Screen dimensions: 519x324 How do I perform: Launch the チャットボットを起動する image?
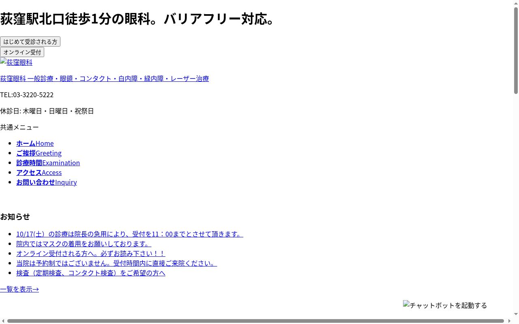coord(445,305)
